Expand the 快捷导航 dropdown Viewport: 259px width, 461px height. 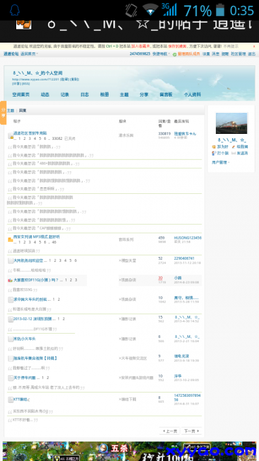(161, 54)
